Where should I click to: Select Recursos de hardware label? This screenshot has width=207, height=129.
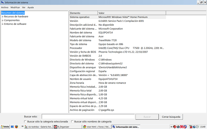[x=16, y=16]
